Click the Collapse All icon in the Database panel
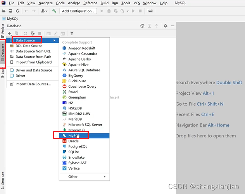The width and height of the screenshot is (245, 194). [156, 26]
